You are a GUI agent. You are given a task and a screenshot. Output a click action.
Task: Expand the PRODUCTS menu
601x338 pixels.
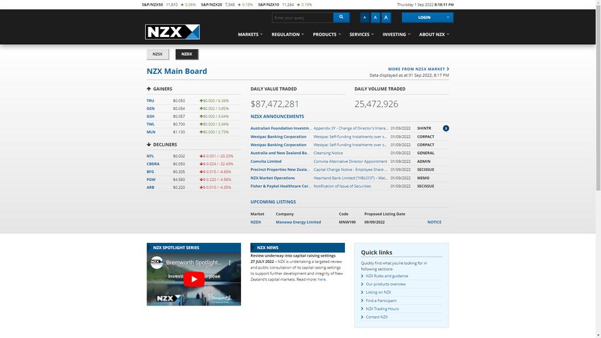pyautogui.click(x=327, y=34)
